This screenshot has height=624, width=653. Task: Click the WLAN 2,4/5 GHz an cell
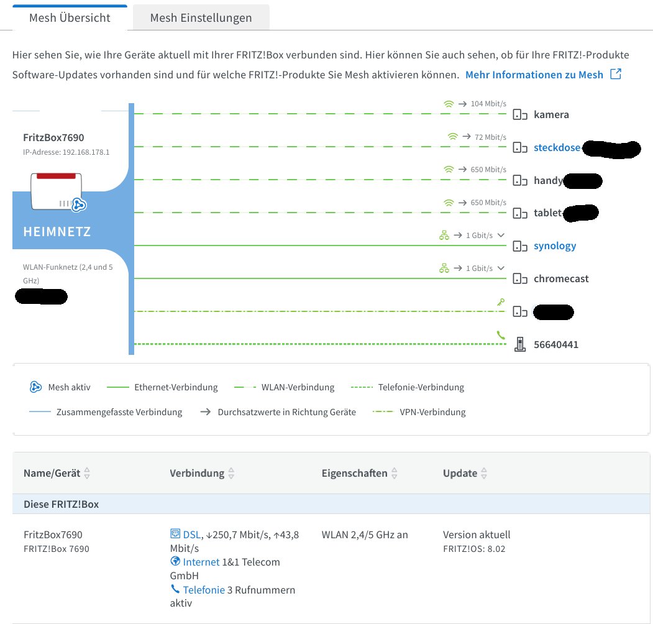[365, 535]
